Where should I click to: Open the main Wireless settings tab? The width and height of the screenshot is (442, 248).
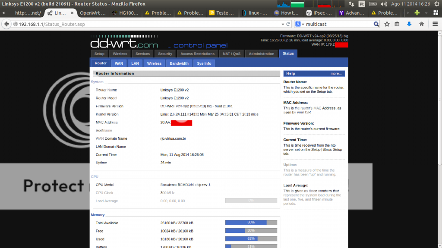click(120, 54)
